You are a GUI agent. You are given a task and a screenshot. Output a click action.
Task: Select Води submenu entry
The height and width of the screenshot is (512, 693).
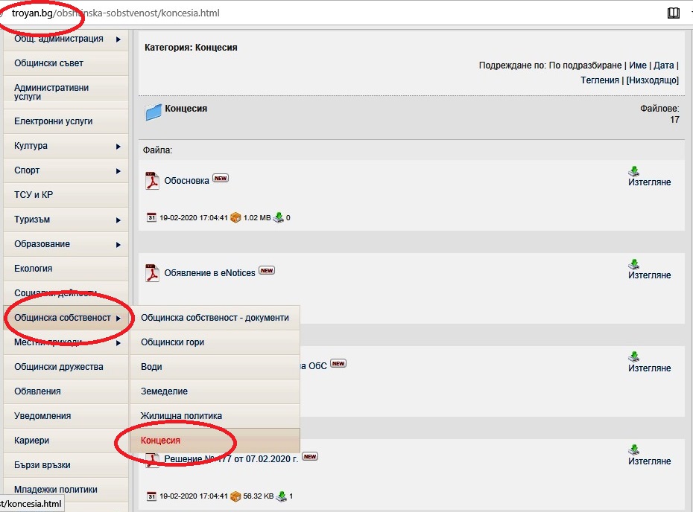pyautogui.click(x=215, y=367)
